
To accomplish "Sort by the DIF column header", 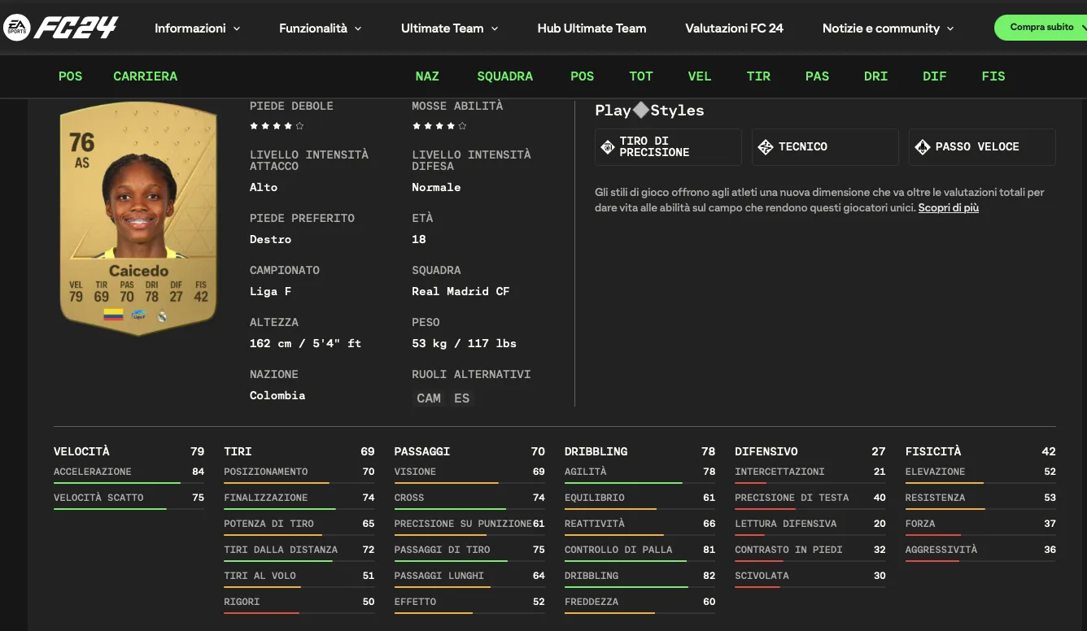I will [934, 76].
